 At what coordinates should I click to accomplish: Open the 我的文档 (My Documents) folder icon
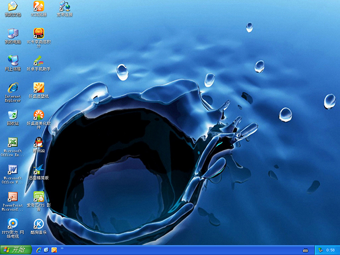13,7
